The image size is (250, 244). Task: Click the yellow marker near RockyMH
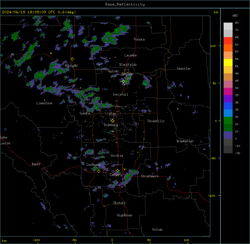coord(72,59)
